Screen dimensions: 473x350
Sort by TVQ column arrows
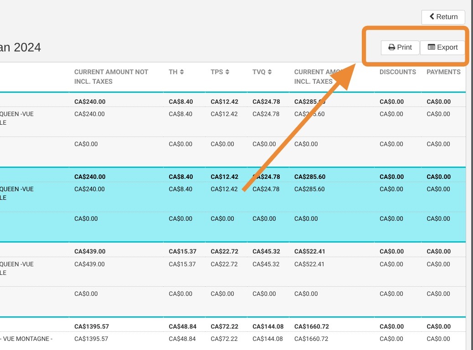pos(270,72)
